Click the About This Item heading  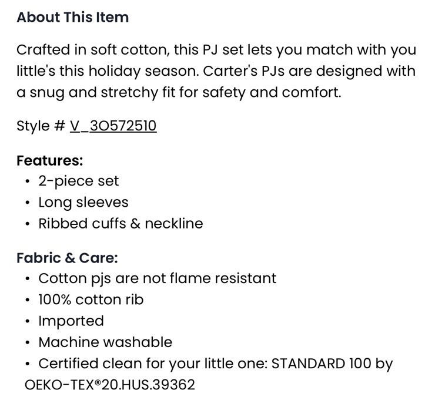coord(72,18)
